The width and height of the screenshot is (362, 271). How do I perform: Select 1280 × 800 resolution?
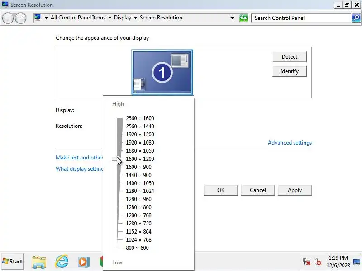(138, 207)
